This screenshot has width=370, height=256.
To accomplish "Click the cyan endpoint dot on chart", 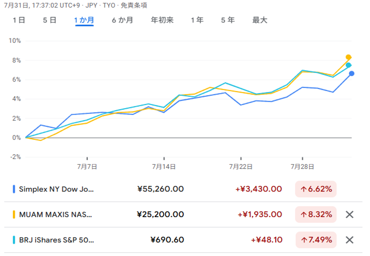I will click(x=349, y=65).
